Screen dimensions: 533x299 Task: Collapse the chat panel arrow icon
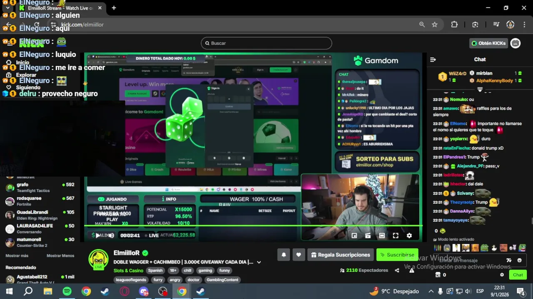[433, 60]
